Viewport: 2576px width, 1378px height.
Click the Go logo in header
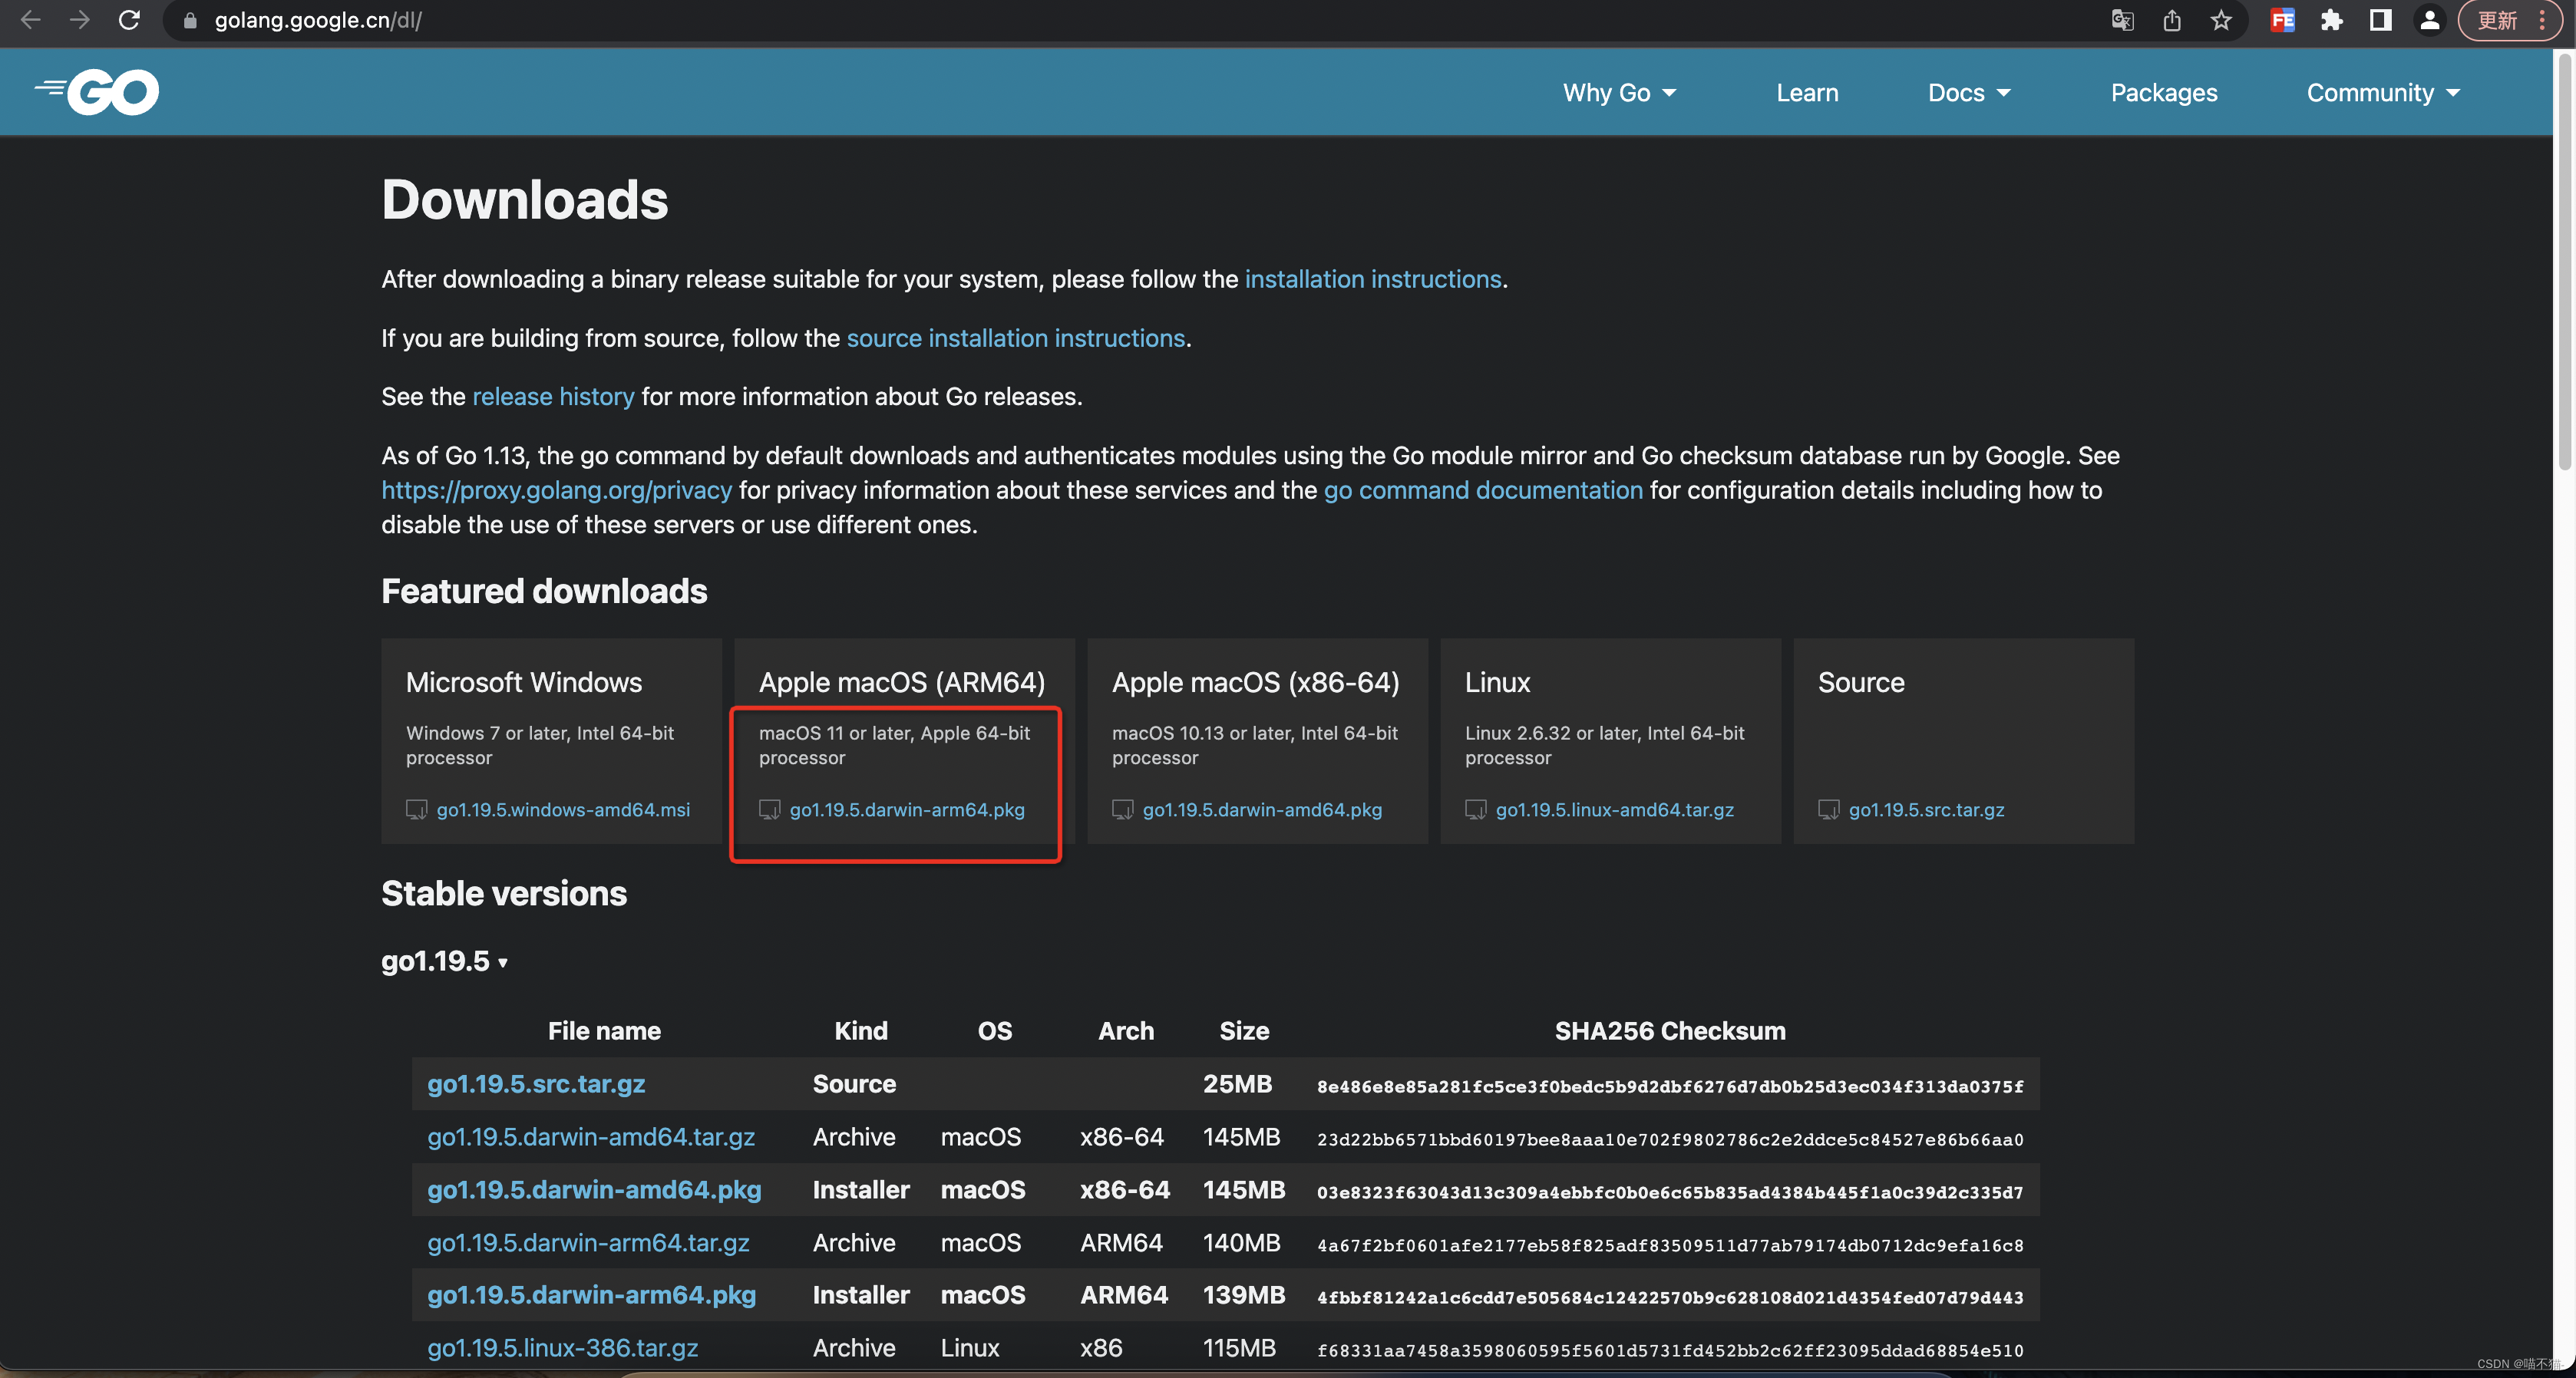coord(97,92)
